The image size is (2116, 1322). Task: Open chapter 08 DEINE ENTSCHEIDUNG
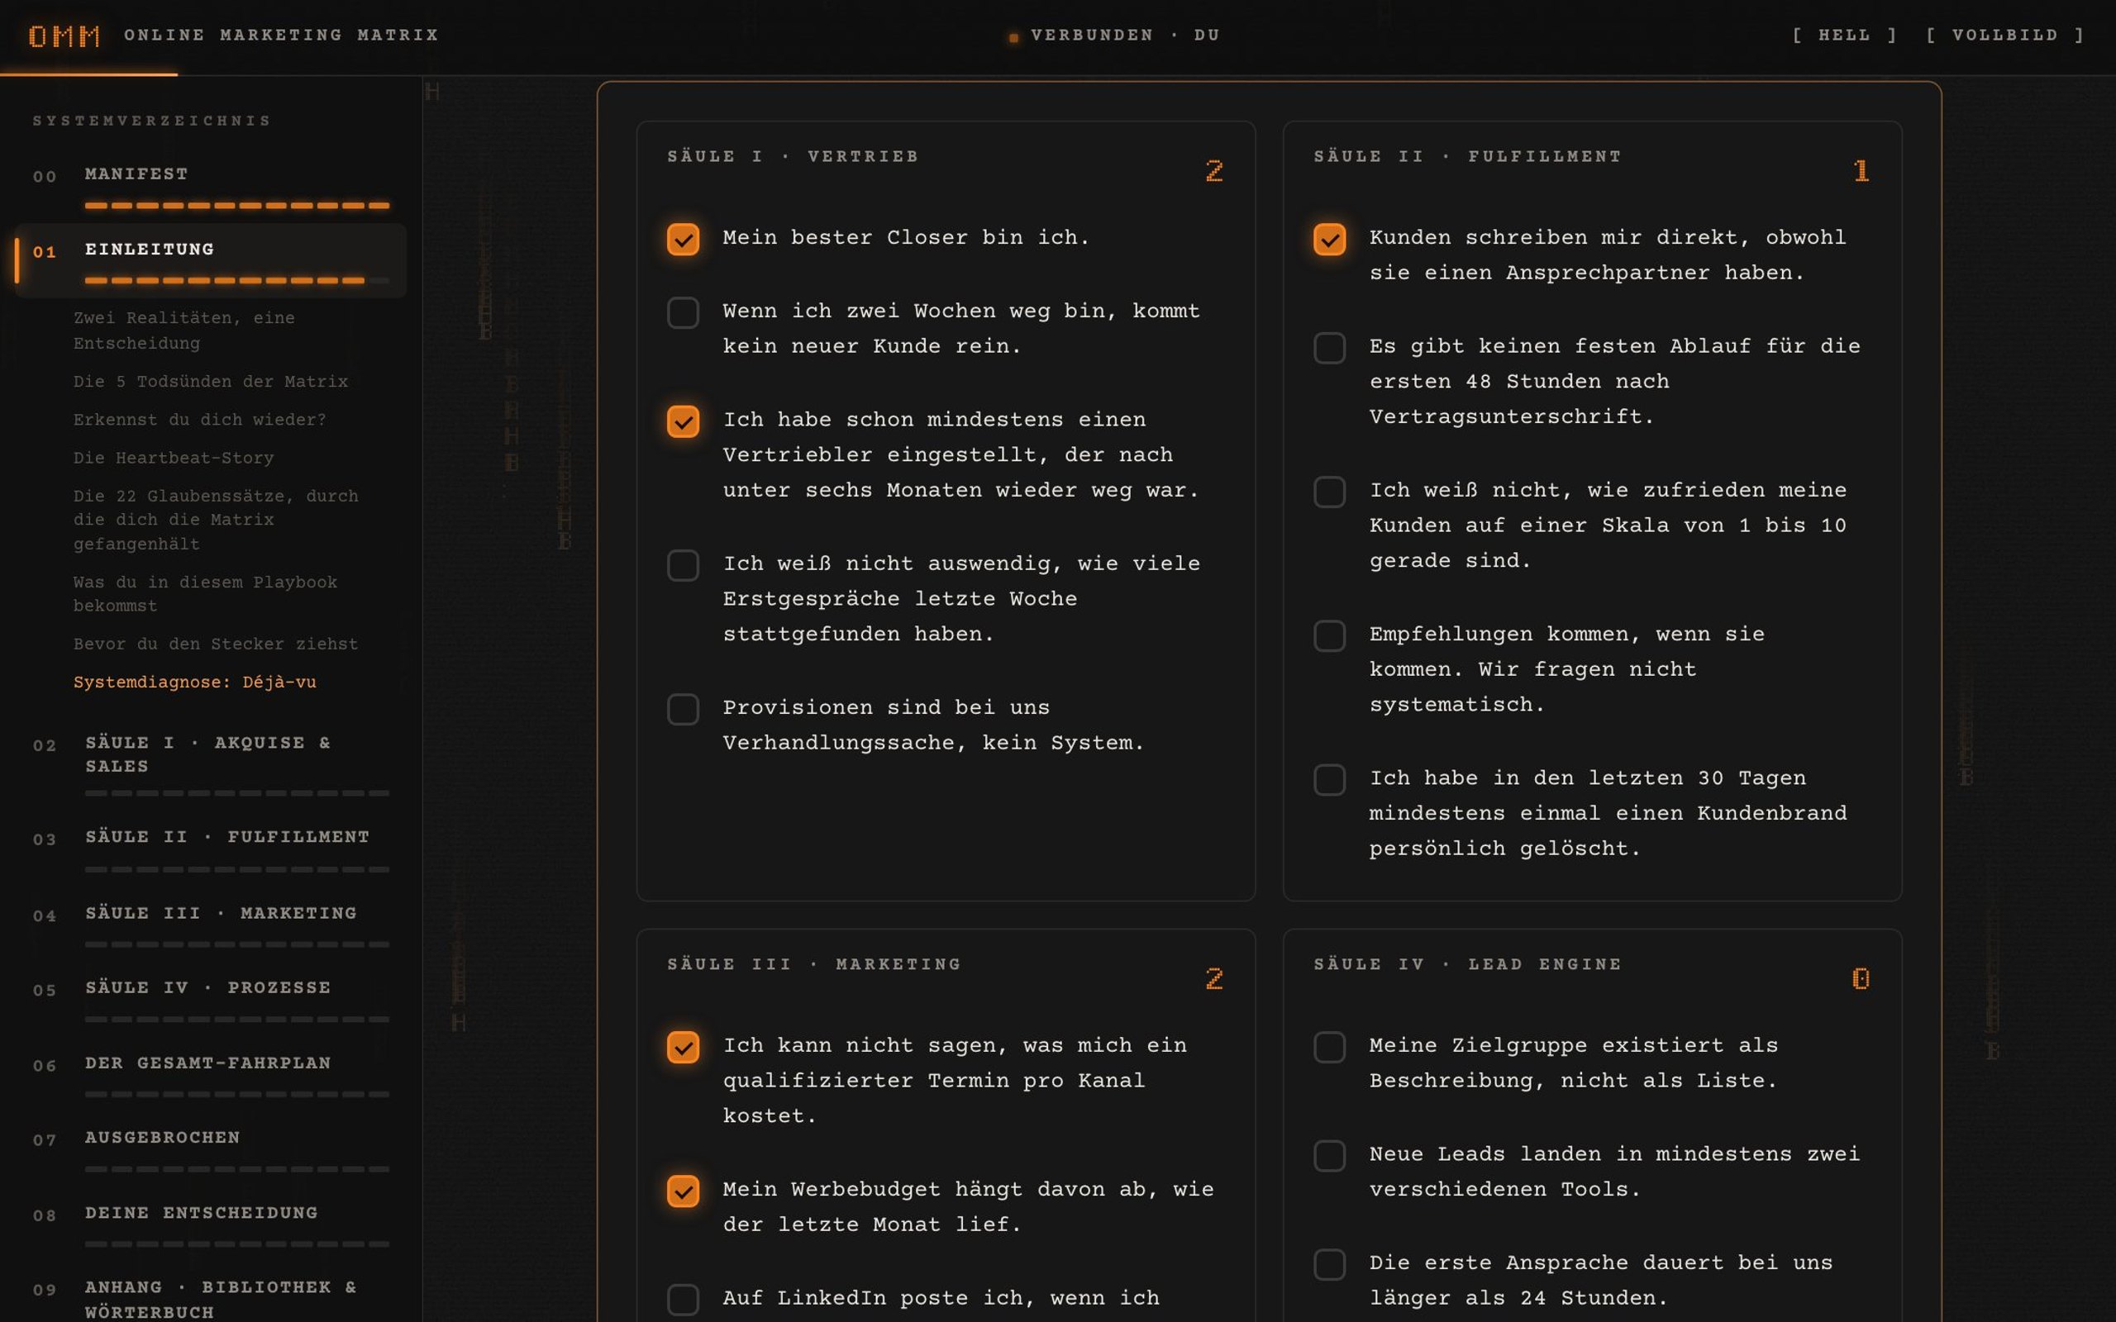(x=211, y=1224)
